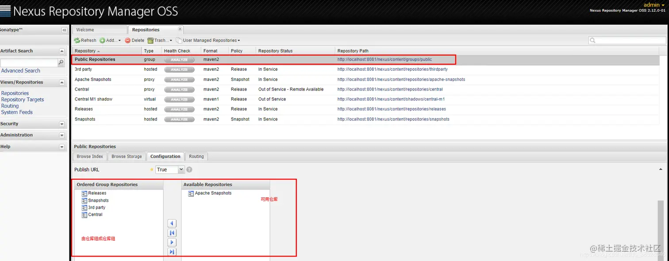Screen dimensions: 669x261
Task: Click Analyze for 3rd party row
Action: point(179,69)
